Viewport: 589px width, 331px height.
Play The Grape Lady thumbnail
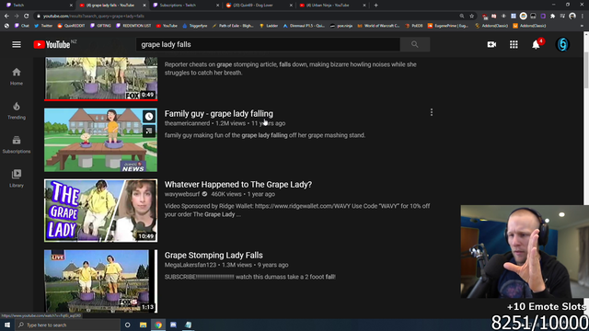point(100,211)
